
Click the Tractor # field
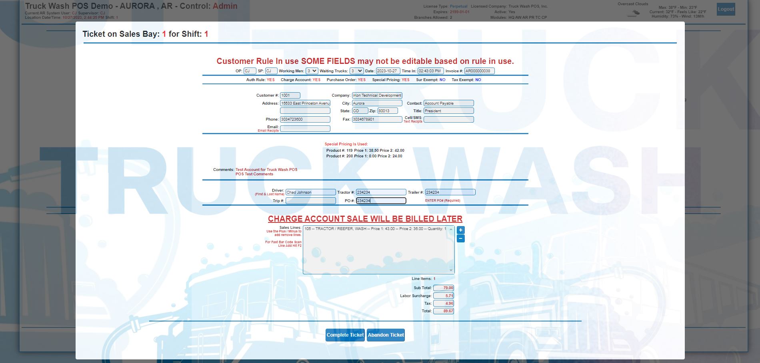click(381, 192)
